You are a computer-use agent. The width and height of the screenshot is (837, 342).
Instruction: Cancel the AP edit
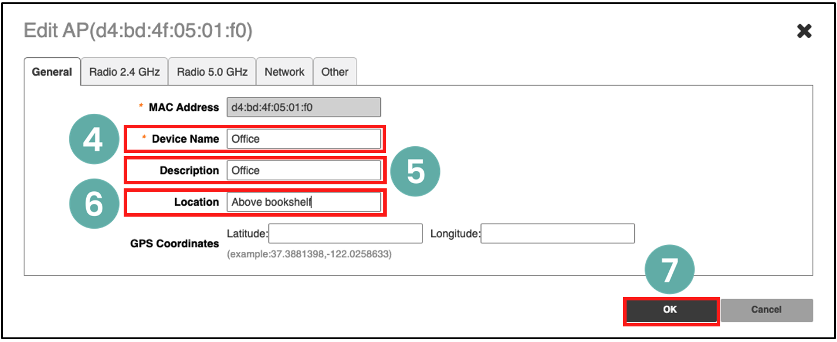click(x=766, y=310)
